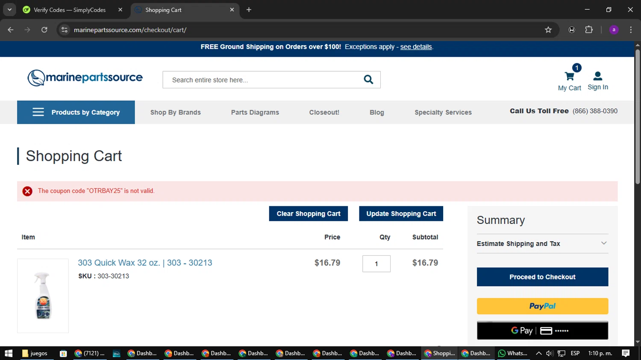This screenshot has width=641, height=360.
Task: Close the Shopping Cart tab
Action: click(x=232, y=10)
